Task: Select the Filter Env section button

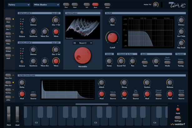Action: tap(8, 82)
